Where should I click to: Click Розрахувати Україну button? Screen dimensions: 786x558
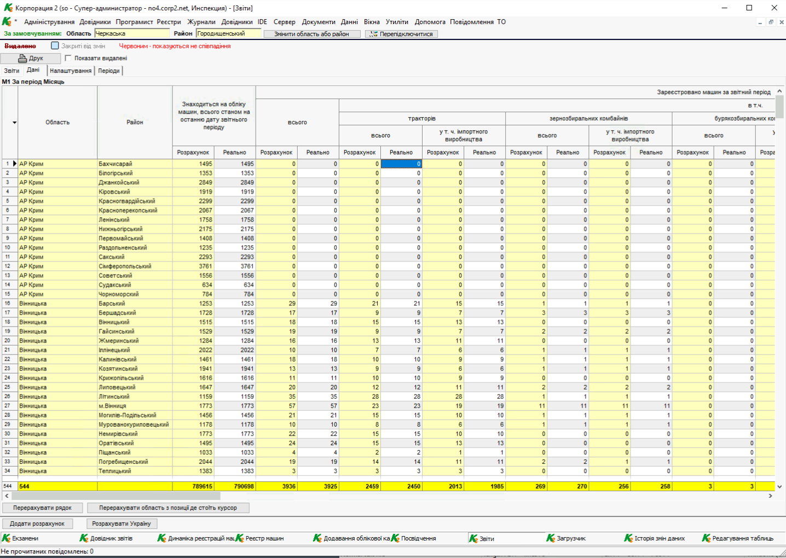tap(122, 524)
